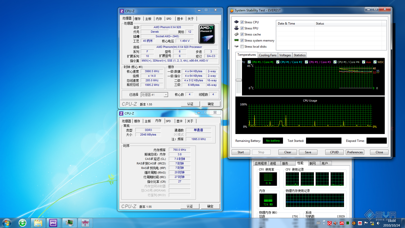
Task: Open the ATI Catalyst tray icon
Action: [342, 223]
